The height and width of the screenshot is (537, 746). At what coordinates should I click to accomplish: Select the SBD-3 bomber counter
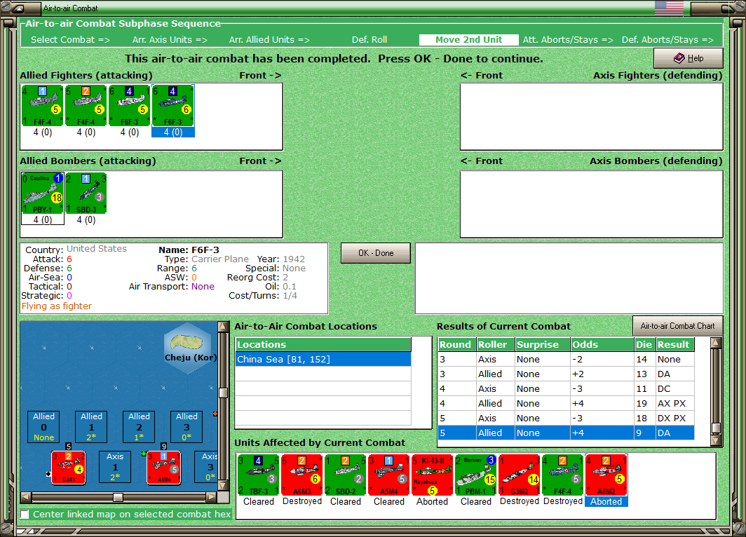pyautogui.click(x=86, y=193)
